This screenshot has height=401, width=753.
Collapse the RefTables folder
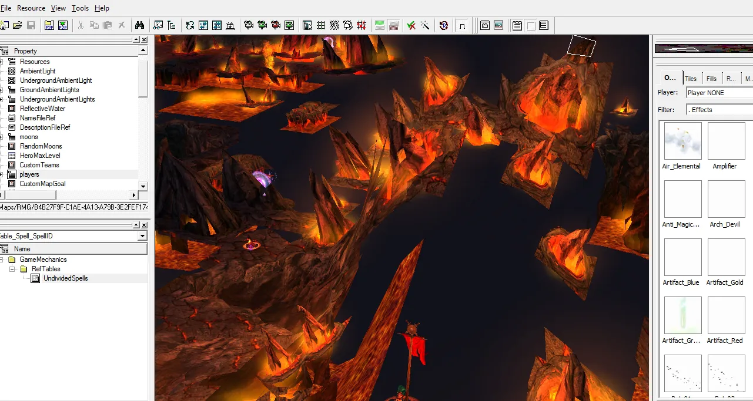[x=13, y=269]
